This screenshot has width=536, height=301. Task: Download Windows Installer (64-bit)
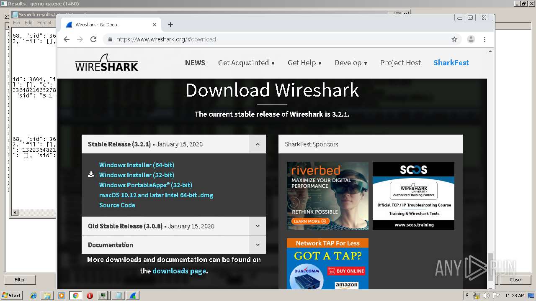(x=137, y=165)
